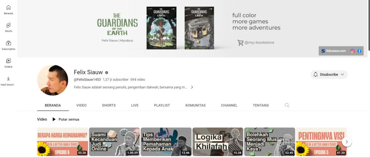Click @FelixSiauw1453 channel handle
This screenshot has width=370, height=158.
tap(87, 80)
